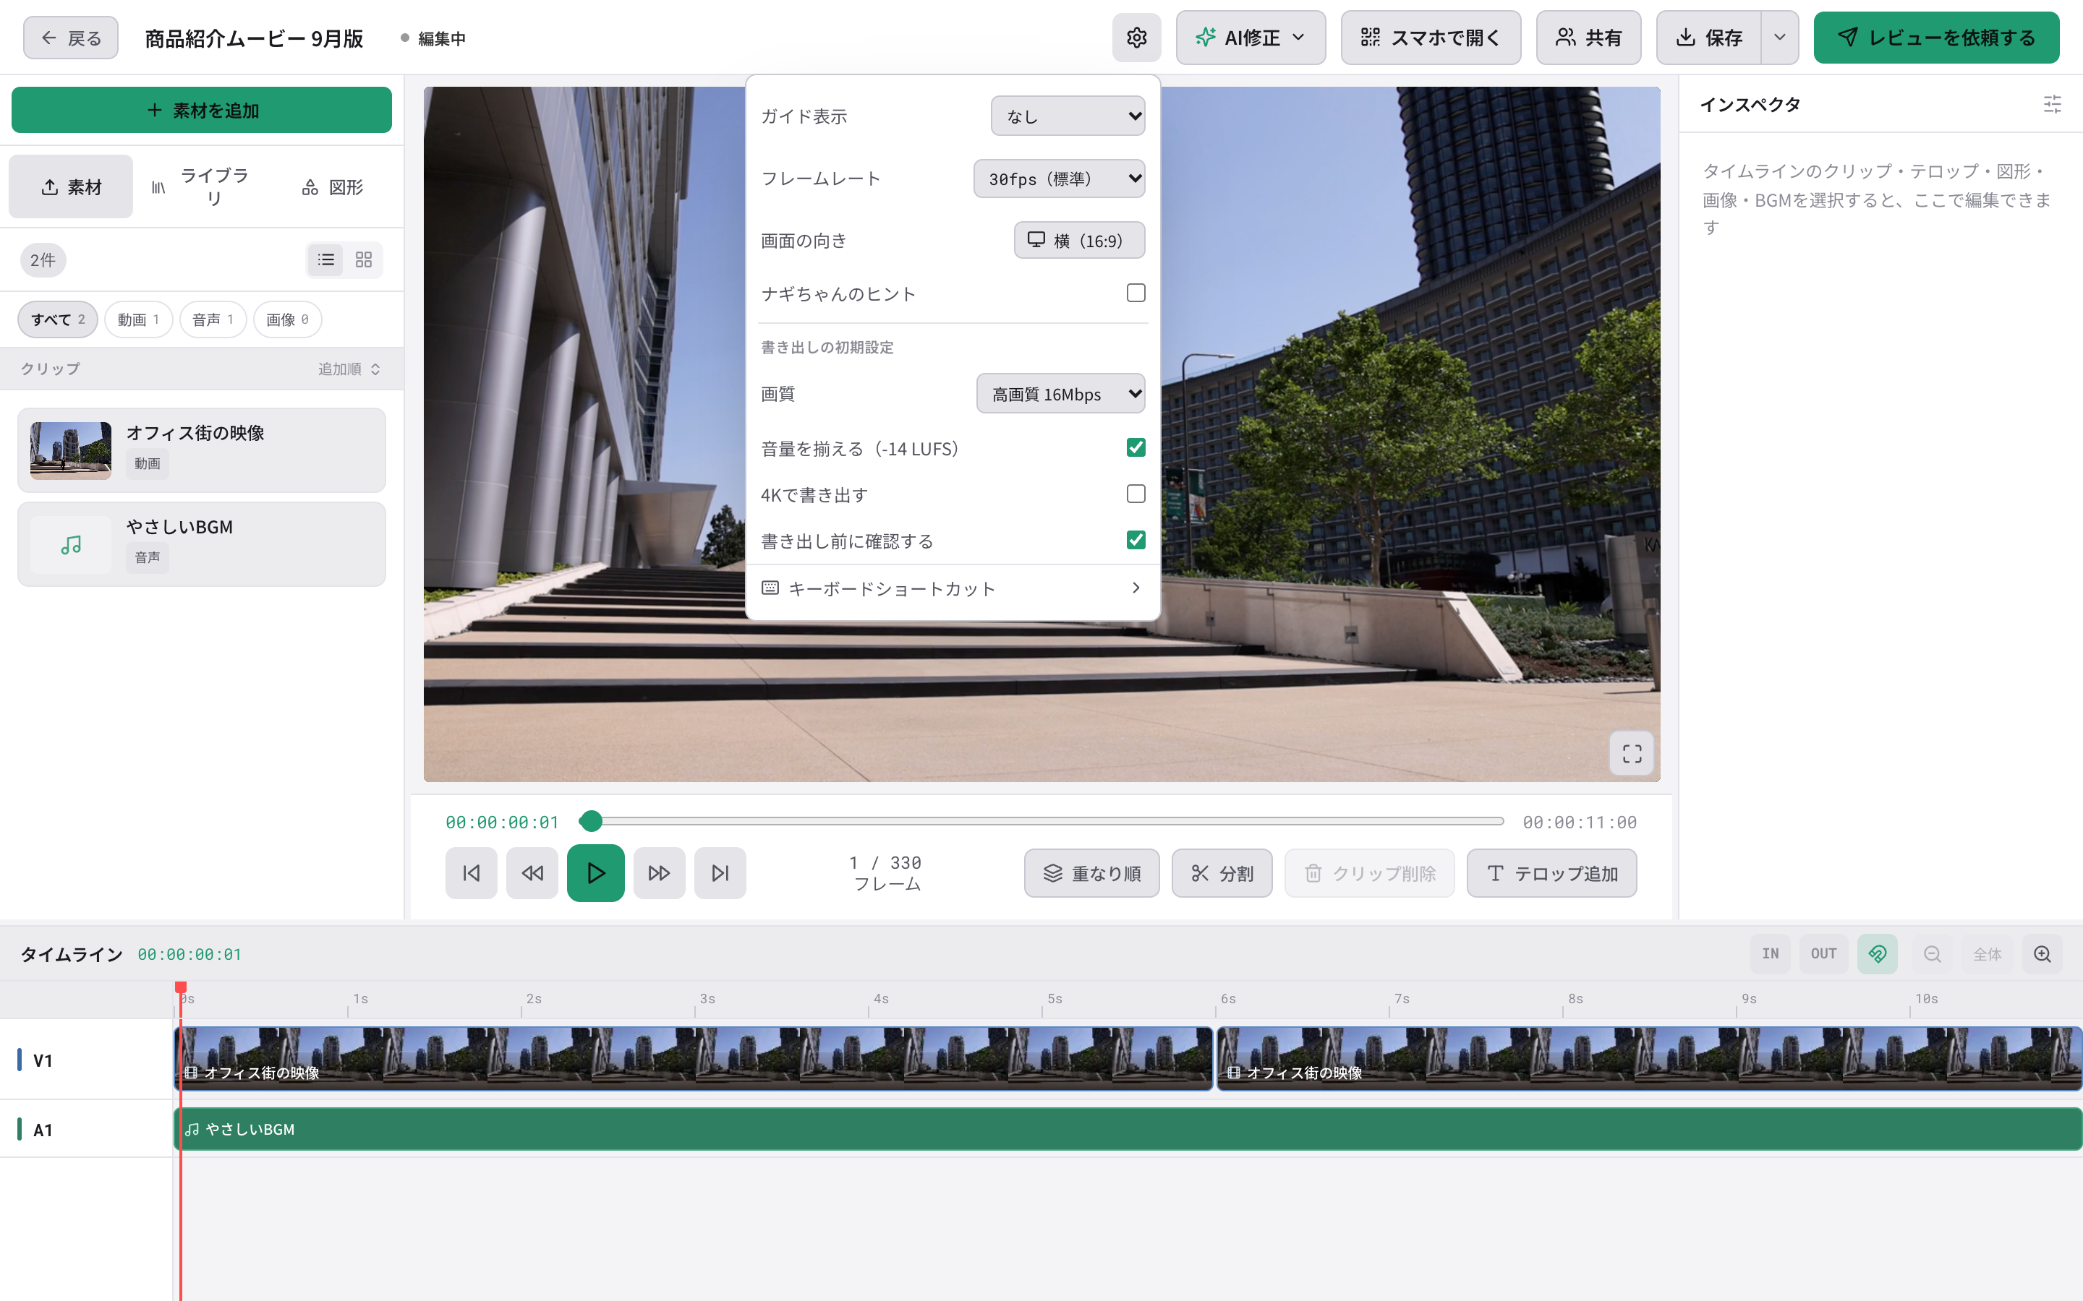The width and height of the screenshot is (2083, 1301).
Task: Switch to list view of materials
Action: (x=326, y=259)
